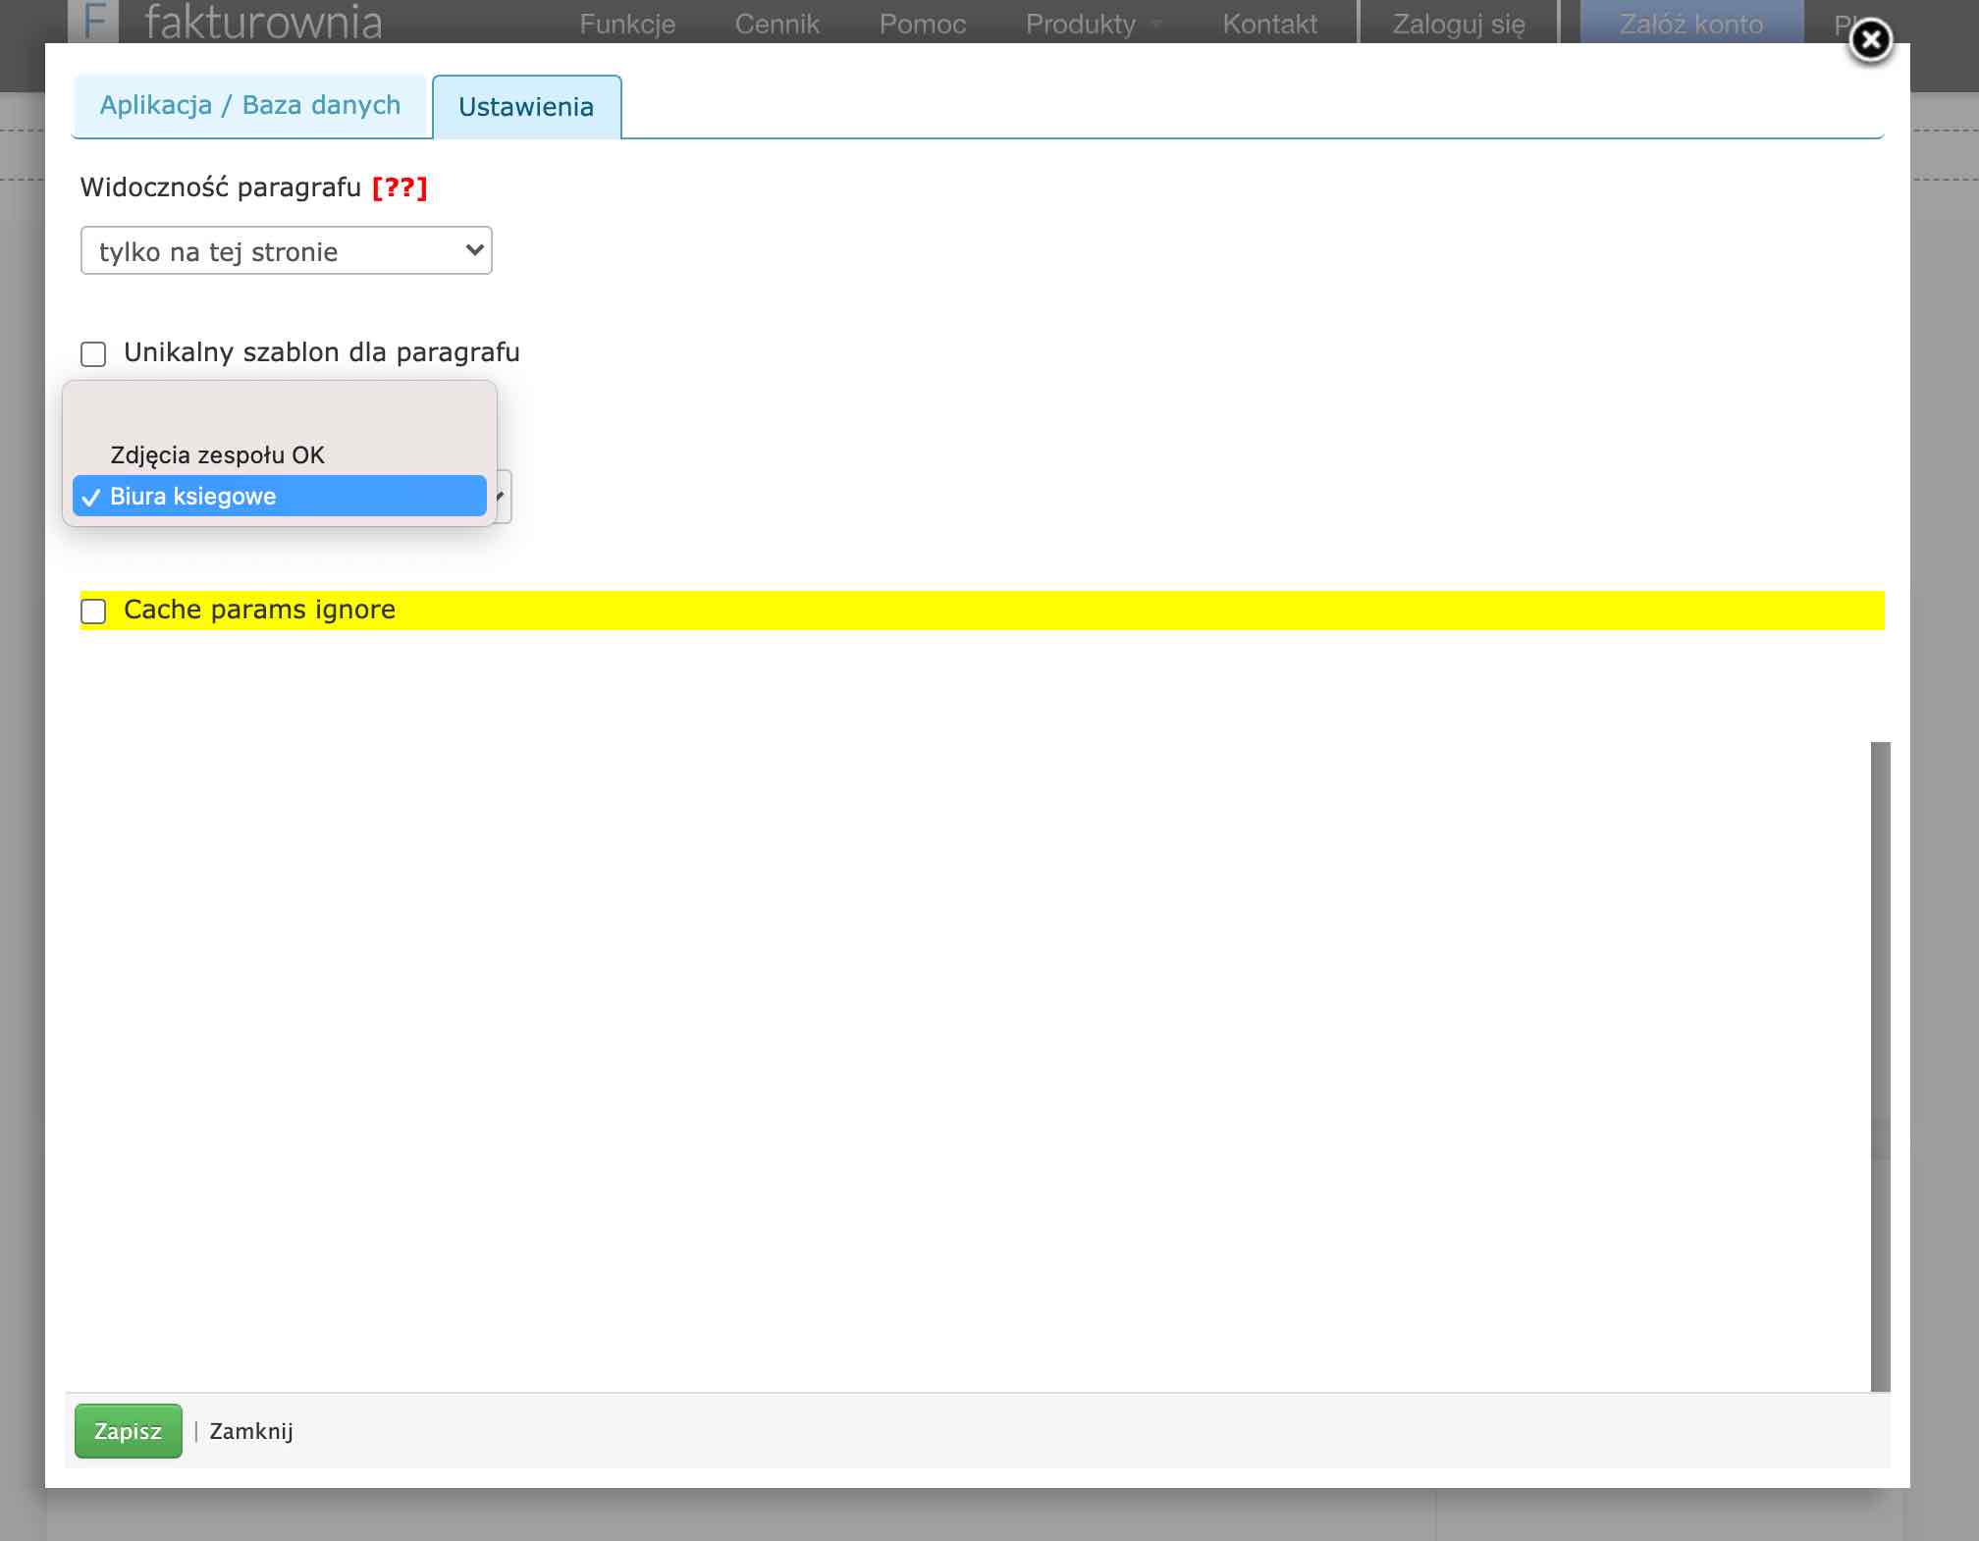Viewport: 1979px width, 1541px height.
Task: Select the "Ustawienia" tab
Action: [526, 107]
